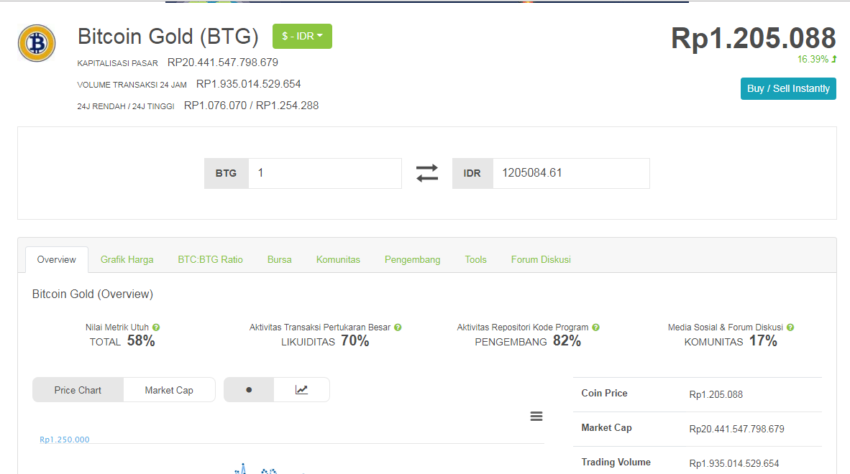Click the swap currencies arrows icon
This screenshot has height=474, width=850.
427,173
